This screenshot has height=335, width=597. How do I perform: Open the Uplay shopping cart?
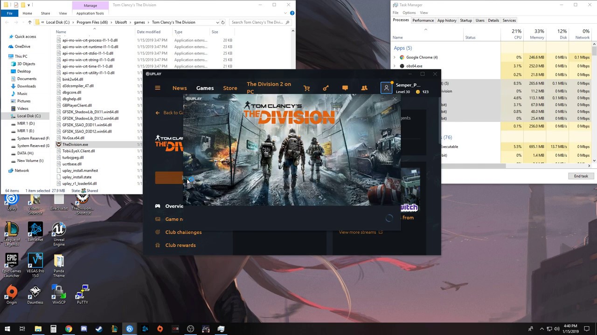point(306,88)
